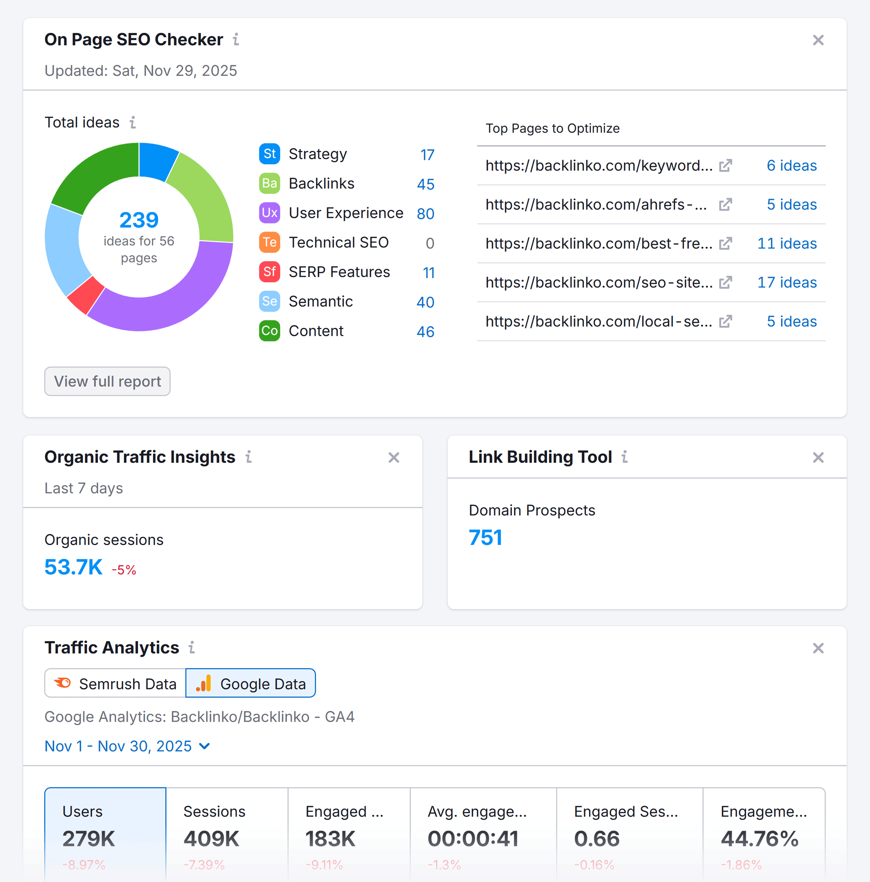Open the 11 ideas link

coord(787,243)
